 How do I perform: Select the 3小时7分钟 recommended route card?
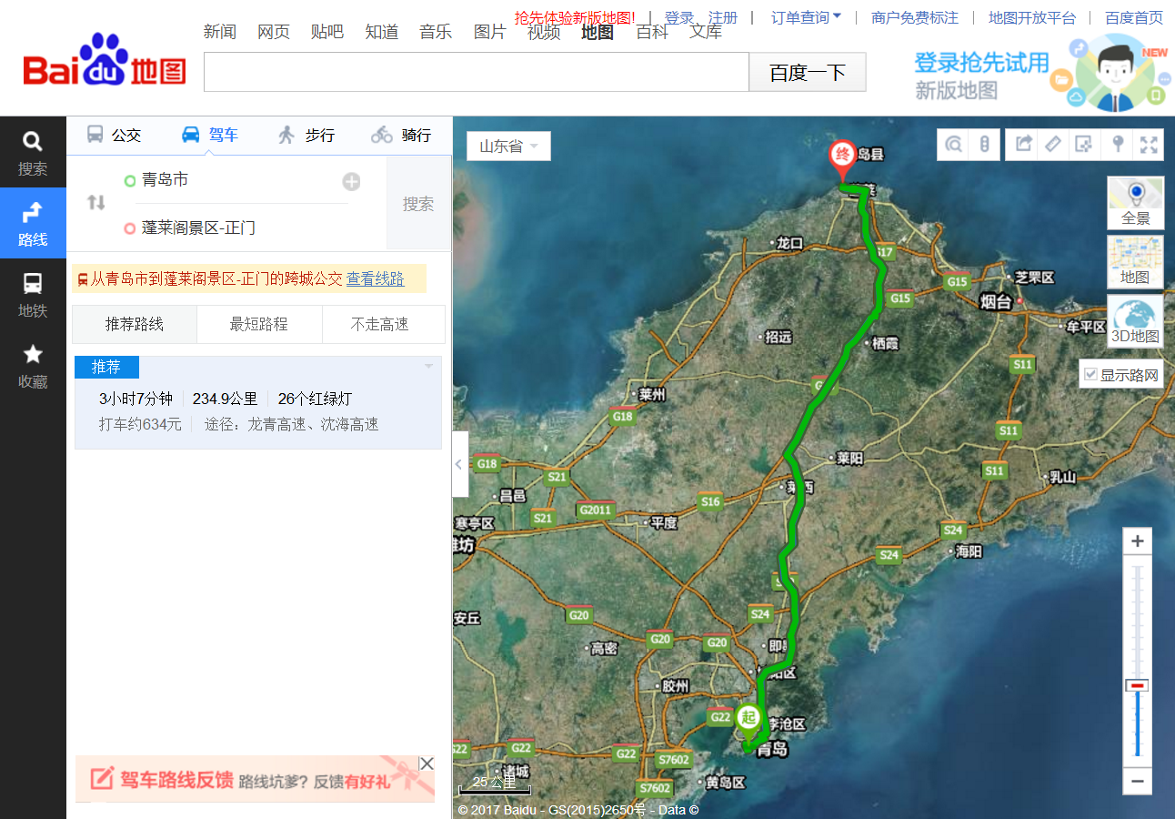[x=258, y=403]
